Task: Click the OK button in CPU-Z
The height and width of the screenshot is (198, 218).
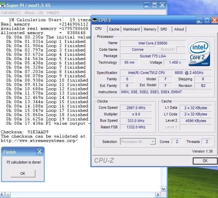Action: tap(205, 161)
